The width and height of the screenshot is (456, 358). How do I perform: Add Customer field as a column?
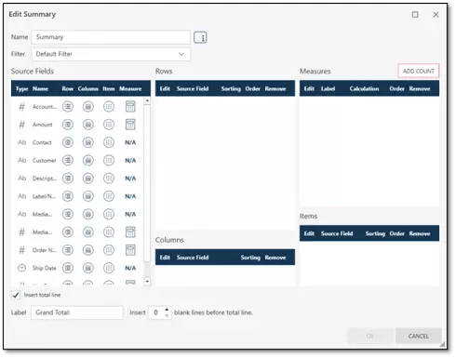pos(88,160)
